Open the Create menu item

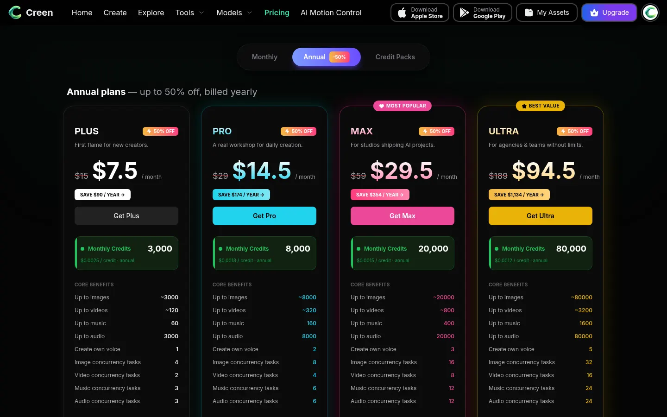pyautogui.click(x=115, y=13)
